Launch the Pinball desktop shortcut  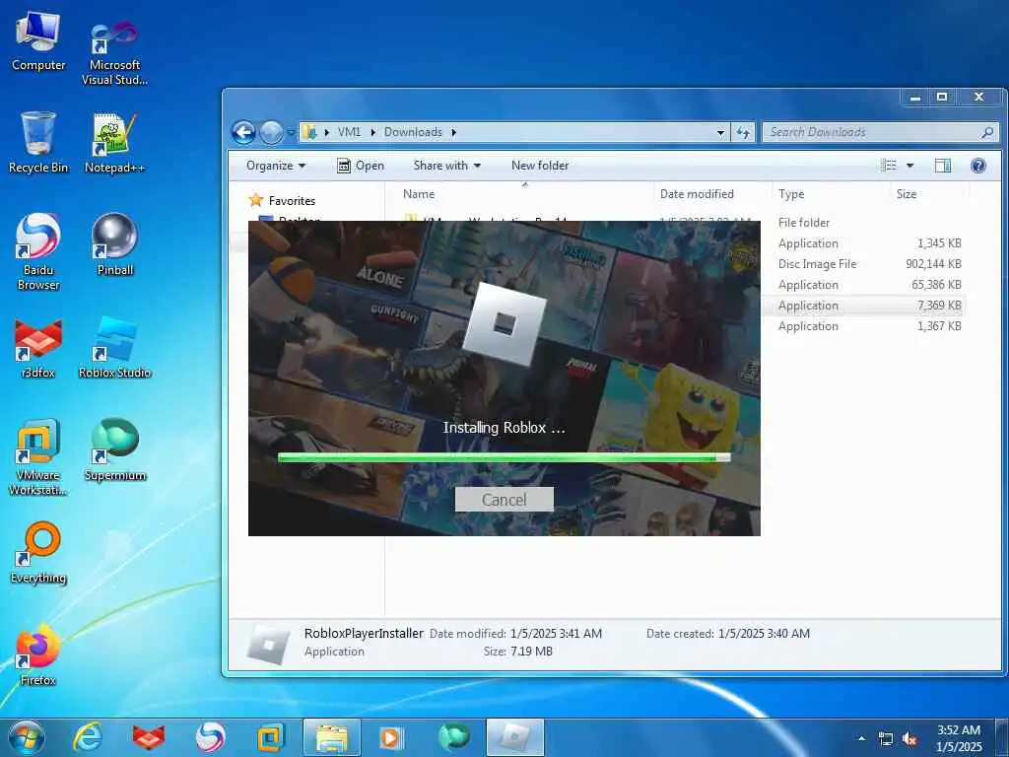[x=114, y=244]
